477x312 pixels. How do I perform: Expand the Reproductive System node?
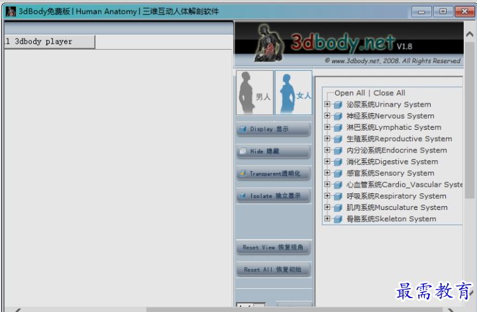[327, 138]
